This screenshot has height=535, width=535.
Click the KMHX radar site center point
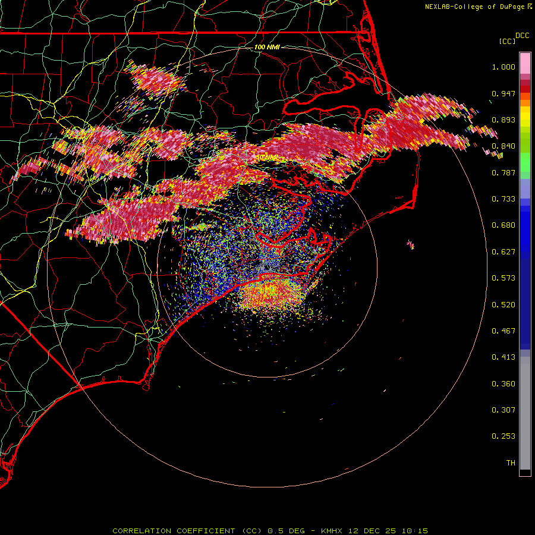[267, 267]
